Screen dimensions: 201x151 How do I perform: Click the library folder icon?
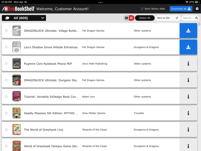(x=7, y=18)
